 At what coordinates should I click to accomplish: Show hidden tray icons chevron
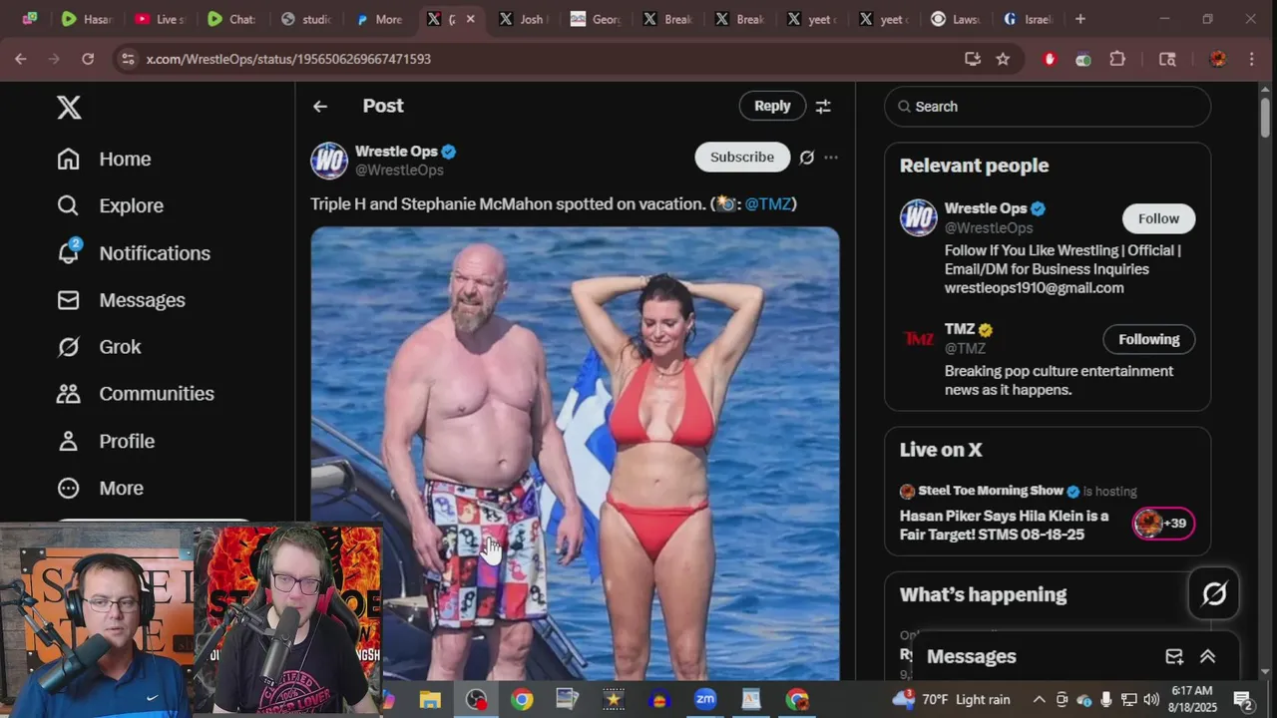(x=1038, y=699)
